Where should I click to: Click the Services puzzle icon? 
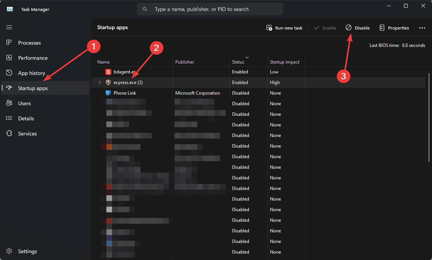pos(9,133)
